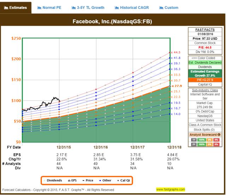Open the Estimates tab

(x=16, y=8)
